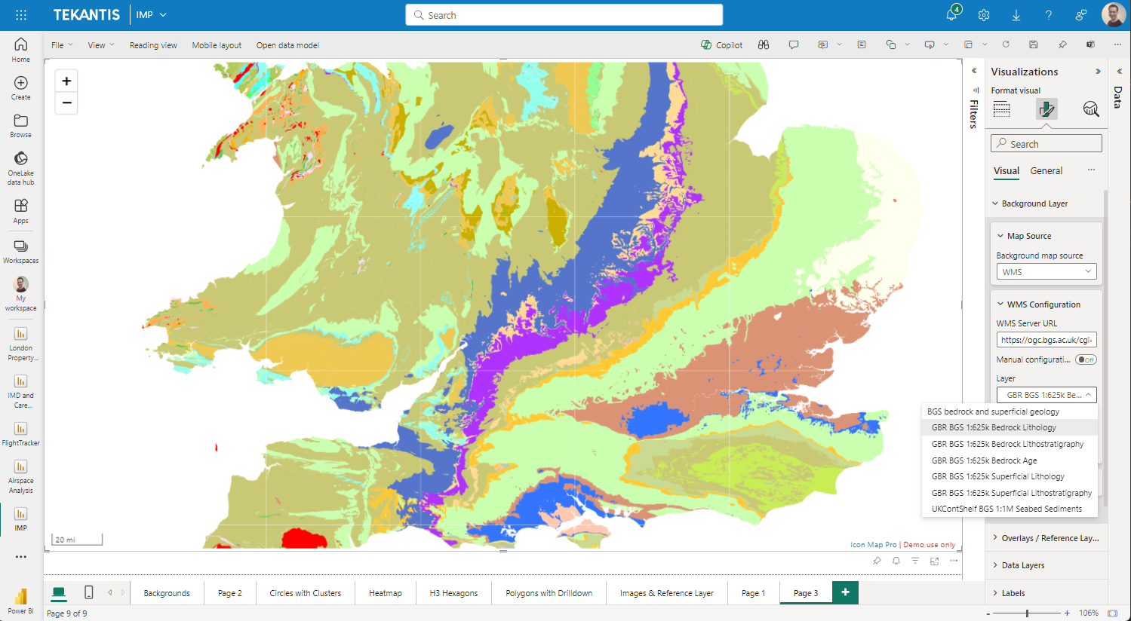Click the Build visual grid icon
This screenshot has width=1131, height=621.
(1002, 109)
